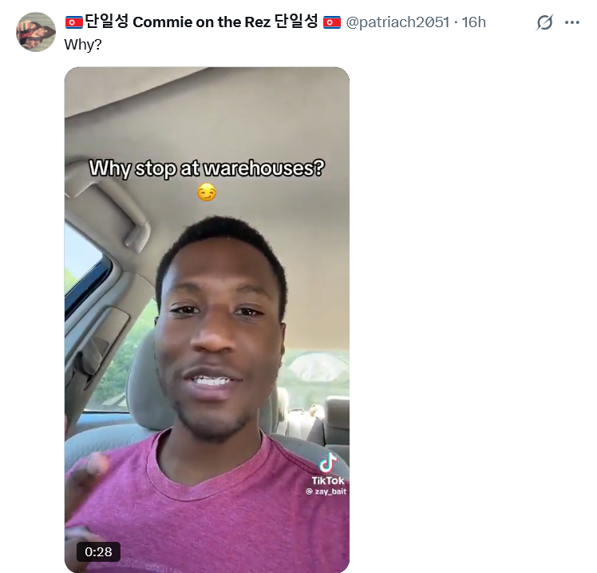
Task: Open the poster's profile avatar
Action: pos(36,32)
